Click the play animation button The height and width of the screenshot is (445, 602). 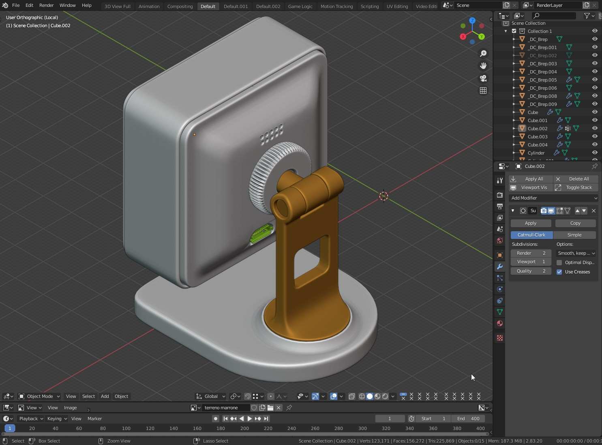(x=249, y=419)
